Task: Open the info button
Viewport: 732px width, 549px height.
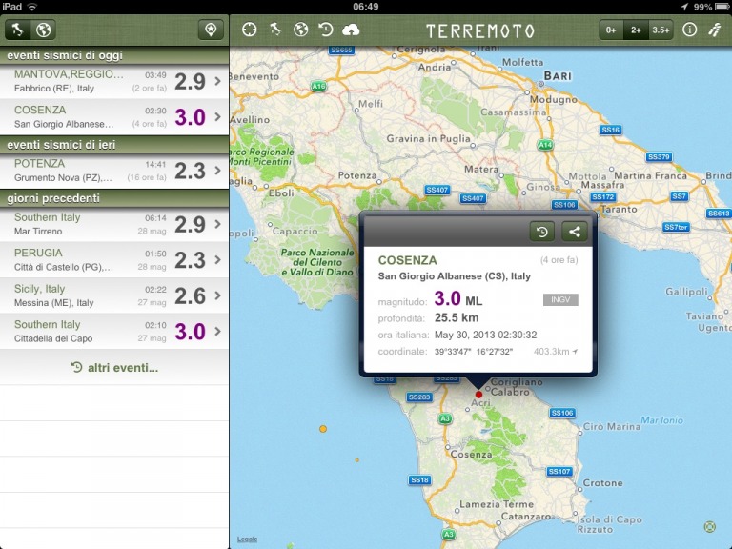Action: [689, 30]
